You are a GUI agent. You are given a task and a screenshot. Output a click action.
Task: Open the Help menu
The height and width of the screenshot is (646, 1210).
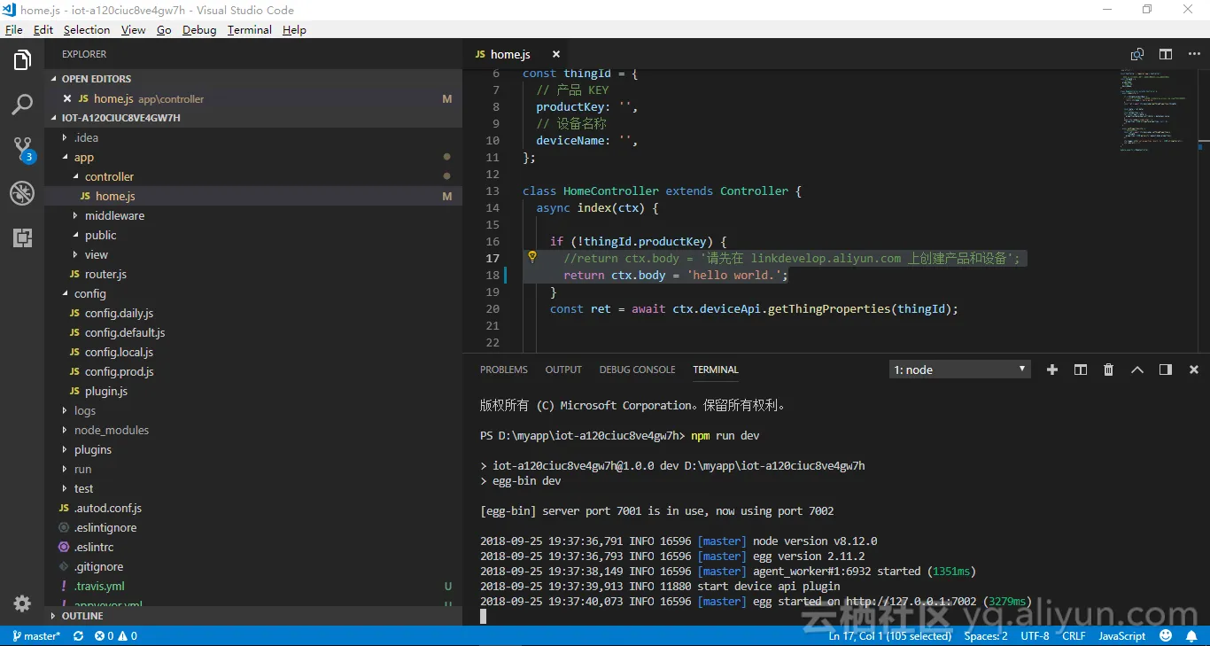(294, 29)
